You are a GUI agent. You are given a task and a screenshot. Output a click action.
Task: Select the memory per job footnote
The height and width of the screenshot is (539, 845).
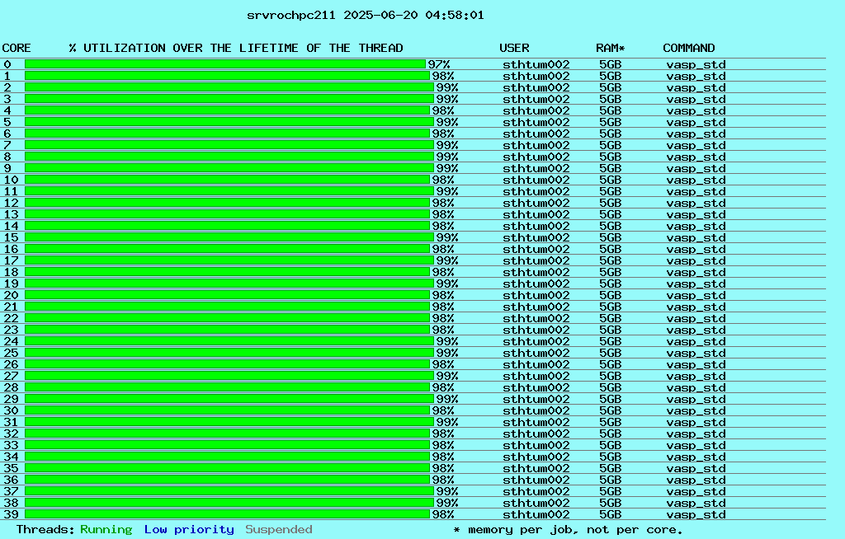point(568,530)
